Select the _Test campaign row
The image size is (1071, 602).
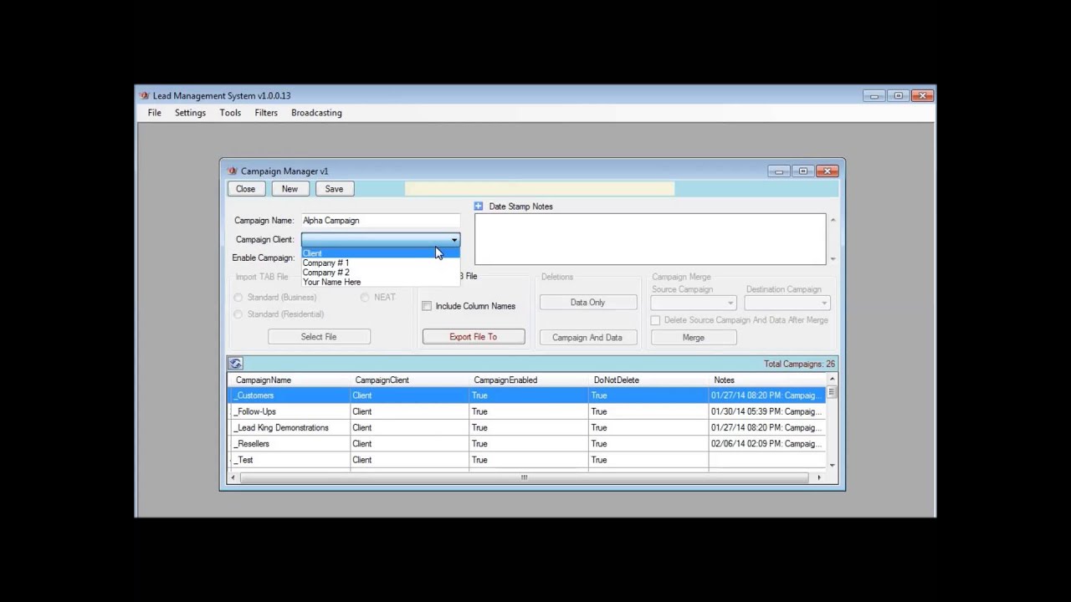[x=527, y=460]
